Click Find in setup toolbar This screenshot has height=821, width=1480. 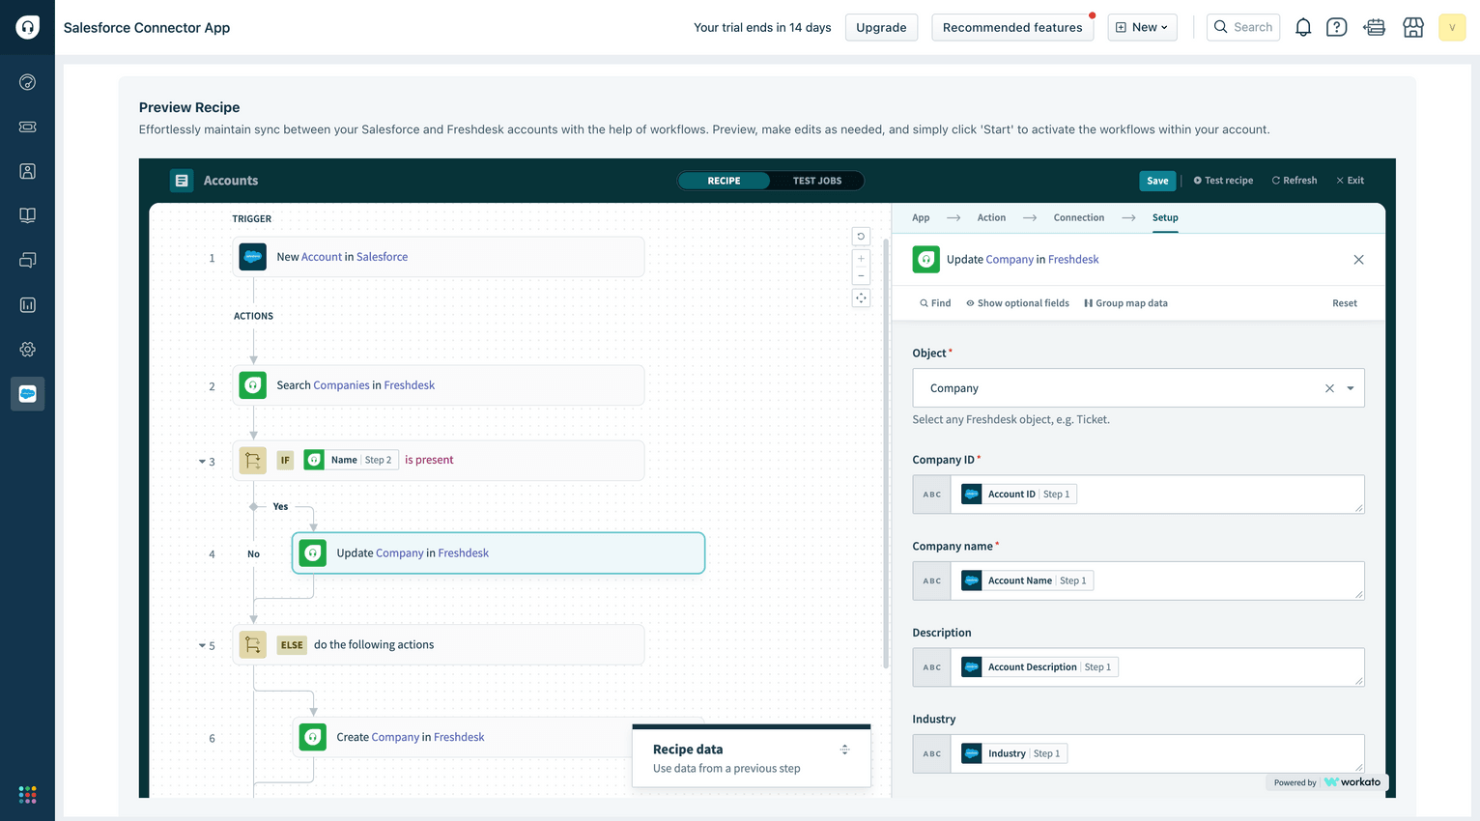tap(935, 303)
